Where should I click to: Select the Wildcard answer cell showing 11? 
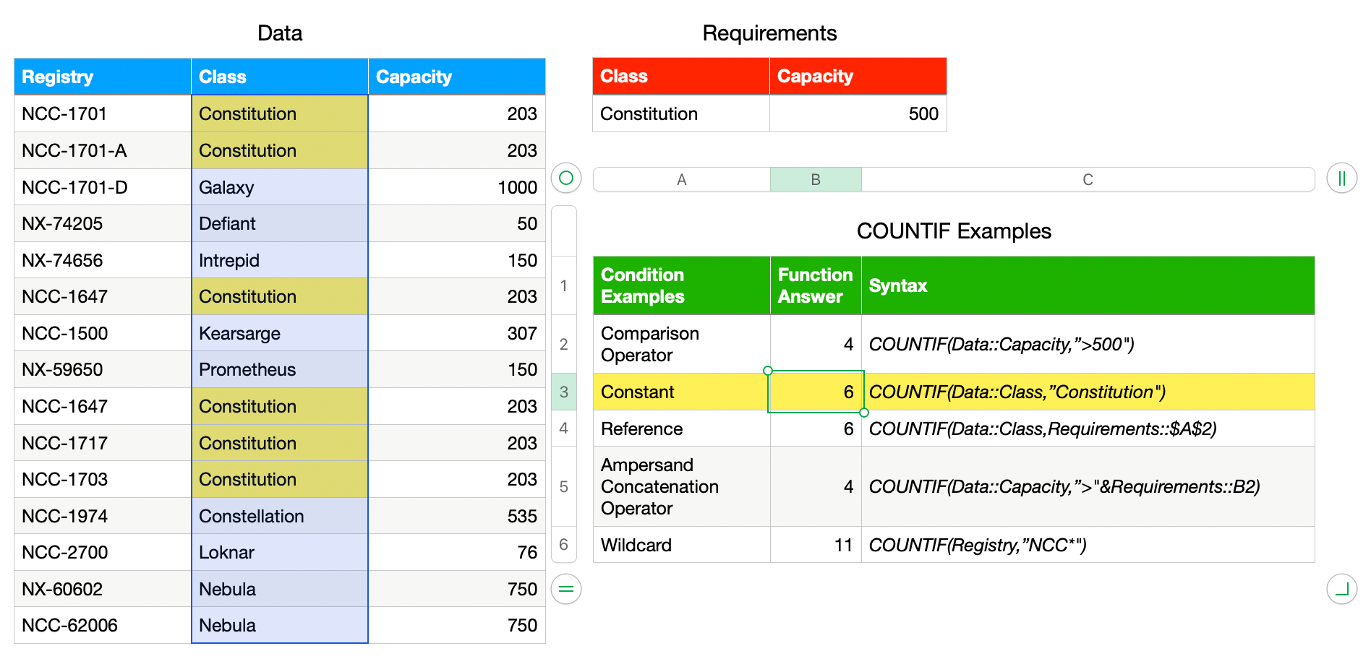coord(816,545)
